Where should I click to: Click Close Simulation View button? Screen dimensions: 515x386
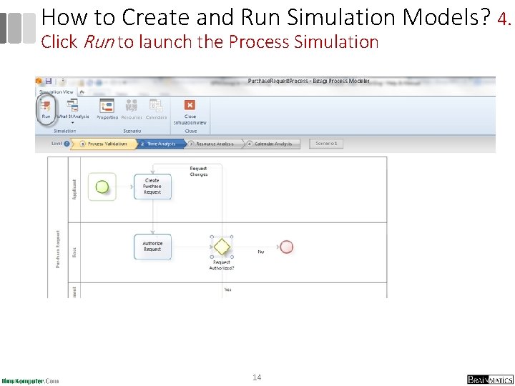click(190, 112)
